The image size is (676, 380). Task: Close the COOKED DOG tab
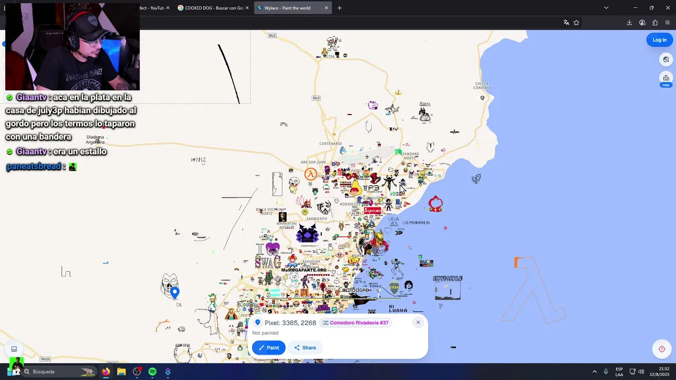click(248, 8)
